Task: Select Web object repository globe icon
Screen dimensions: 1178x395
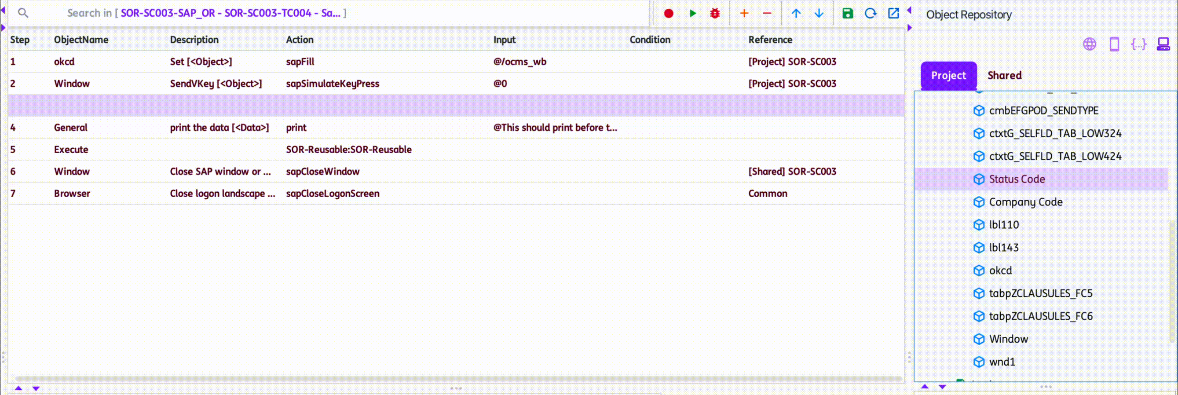Action: coord(1090,44)
